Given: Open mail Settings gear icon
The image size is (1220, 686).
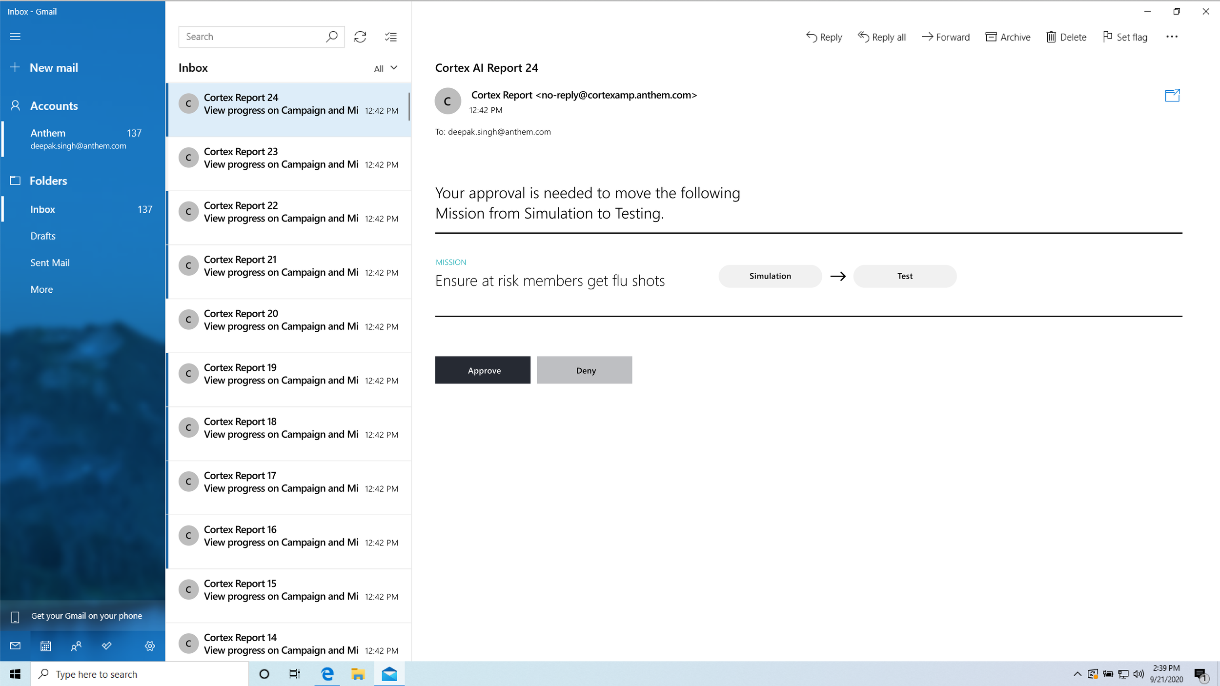Looking at the screenshot, I should (150, 646).
